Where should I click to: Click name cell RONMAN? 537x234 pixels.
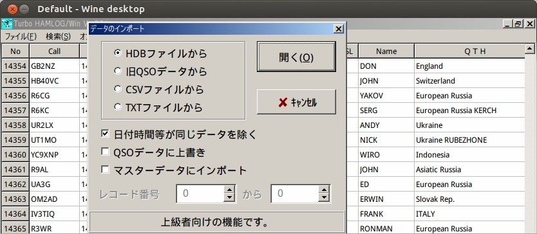point(386,229)
